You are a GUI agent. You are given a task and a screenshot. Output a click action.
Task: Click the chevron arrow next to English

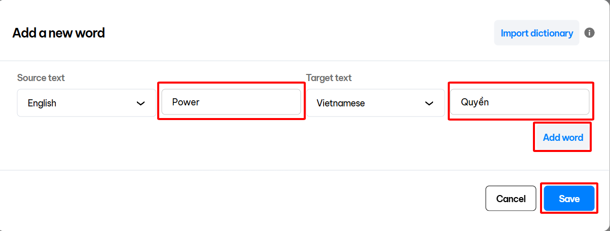141,103
